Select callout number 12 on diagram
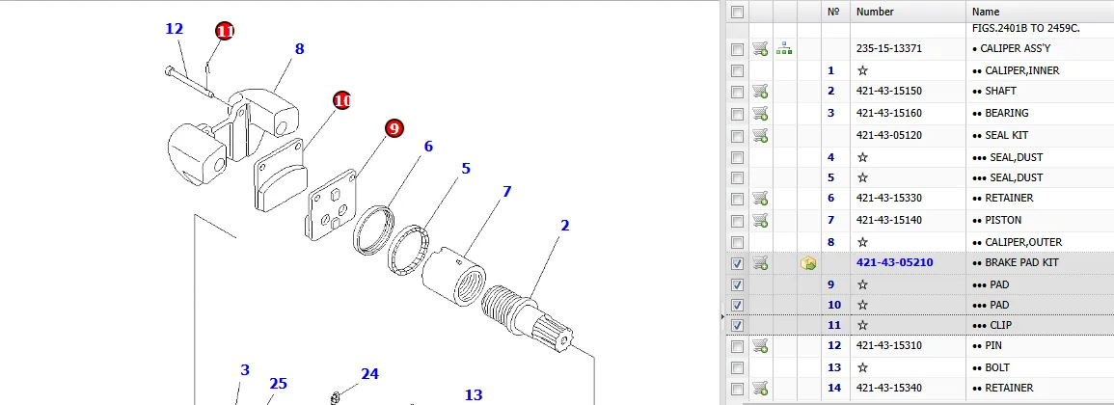1114x405 pixels. [174, 29]
